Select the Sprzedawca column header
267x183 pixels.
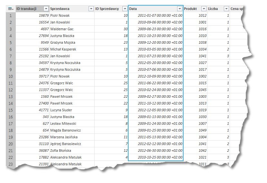point(68,9)
